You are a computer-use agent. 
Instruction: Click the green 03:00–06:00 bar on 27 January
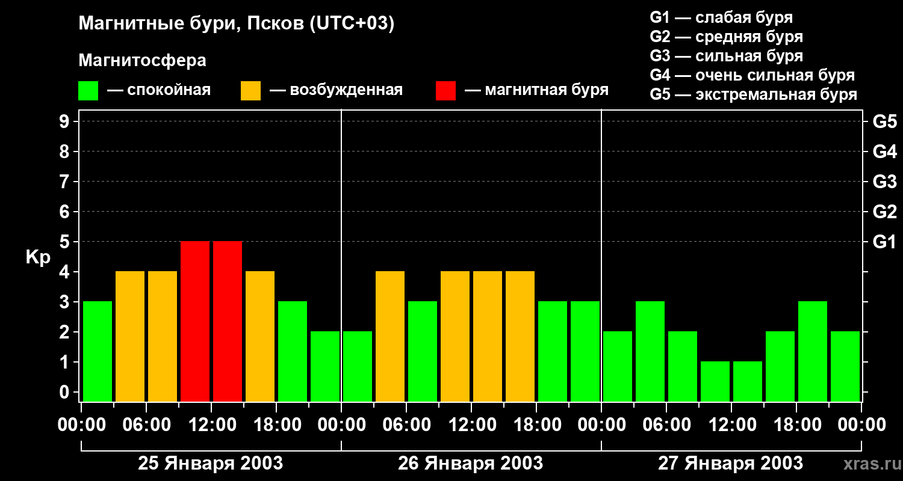point(650,351)
